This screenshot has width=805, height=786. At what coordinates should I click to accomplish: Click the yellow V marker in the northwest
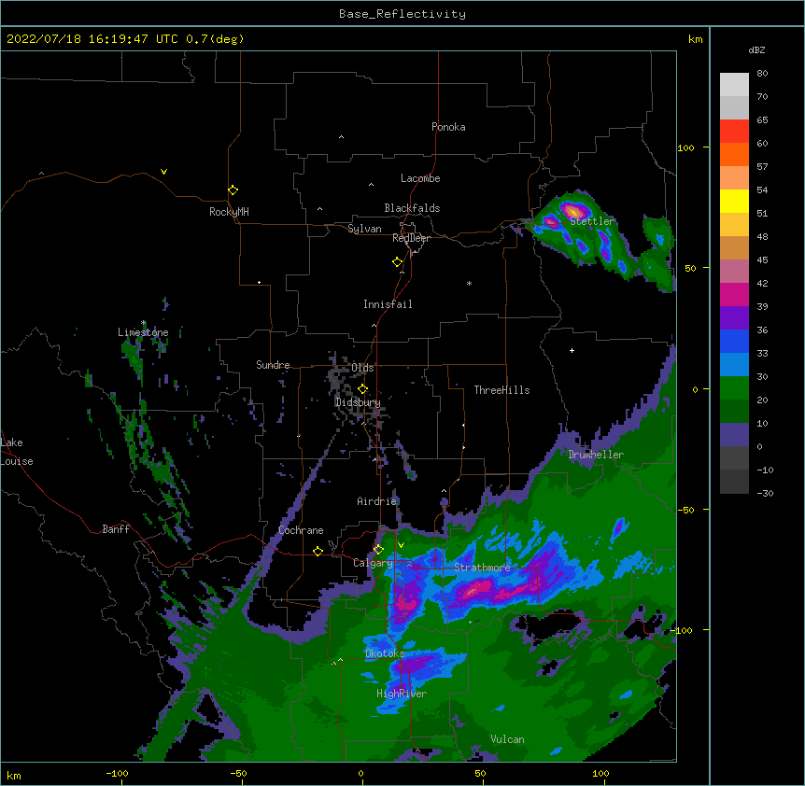click(x=163, y=172)
